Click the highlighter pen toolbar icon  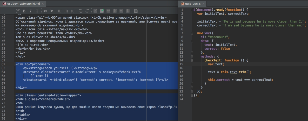[18, 11]
